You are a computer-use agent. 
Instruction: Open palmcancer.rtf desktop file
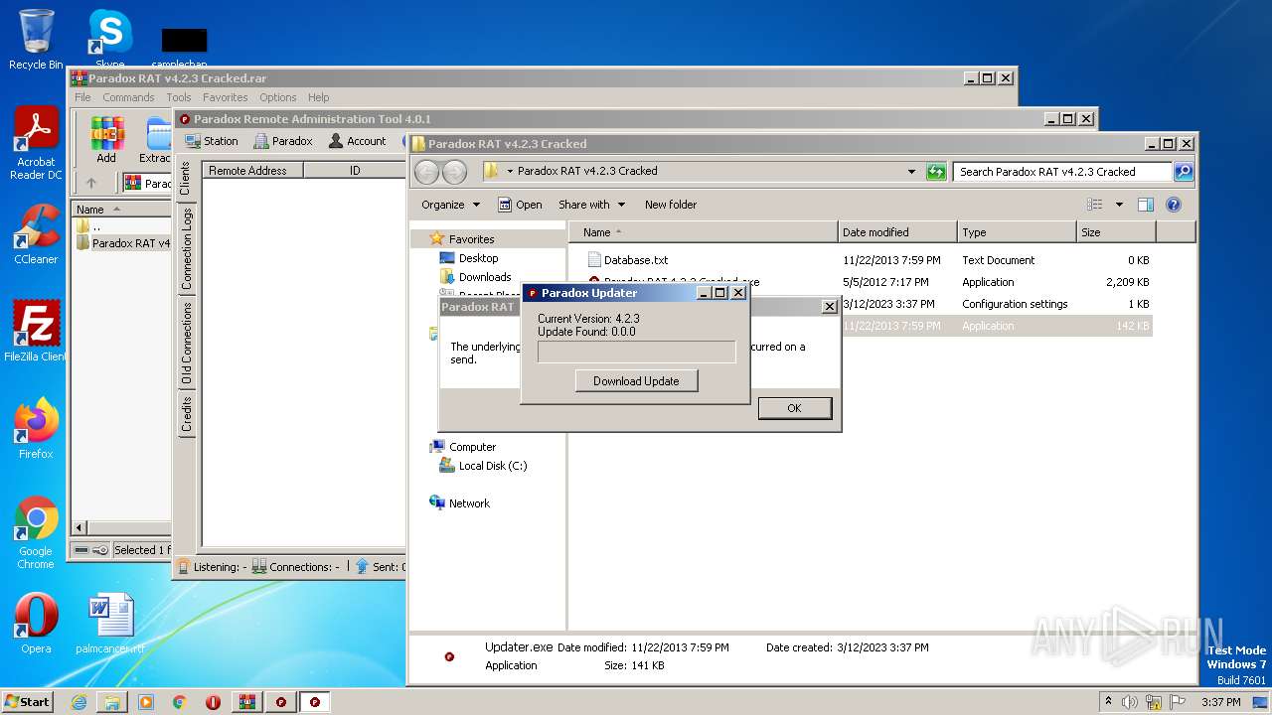(109, 624)
